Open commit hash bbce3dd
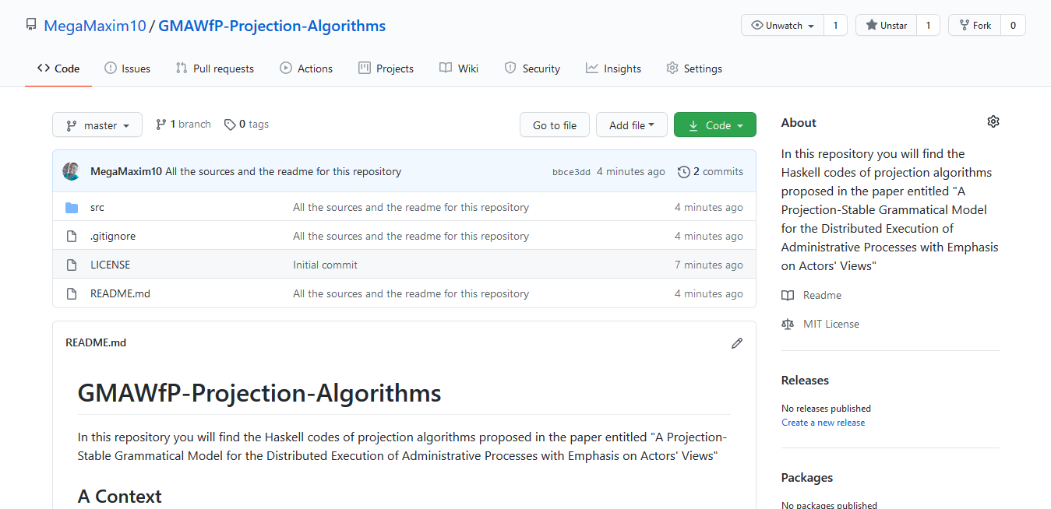The height and width of the screenshot is (509, 1051). pos(571,172)
